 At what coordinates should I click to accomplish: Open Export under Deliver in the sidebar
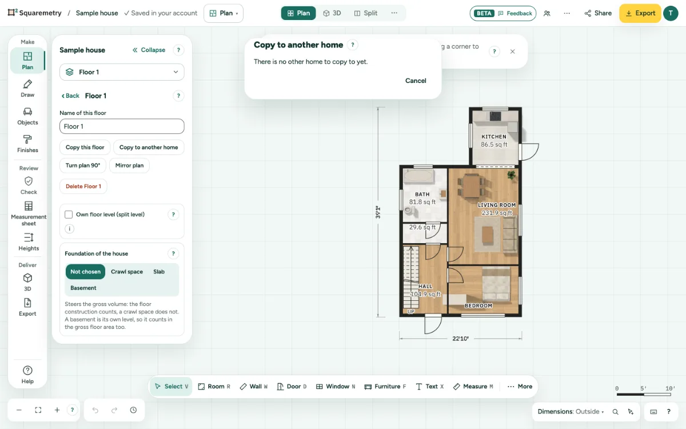(x=27, y=307)
